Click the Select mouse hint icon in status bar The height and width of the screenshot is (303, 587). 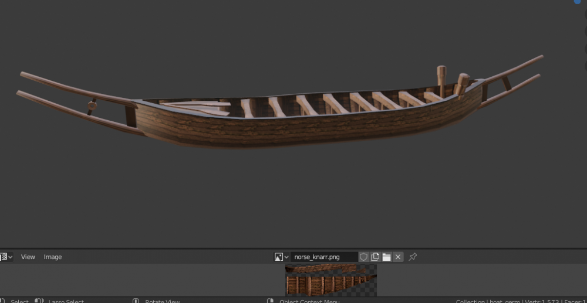[3, 301]
